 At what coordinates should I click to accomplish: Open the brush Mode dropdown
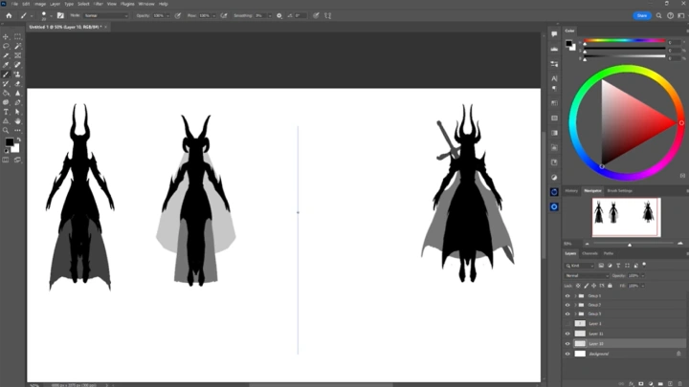click(x=105, y=16)
